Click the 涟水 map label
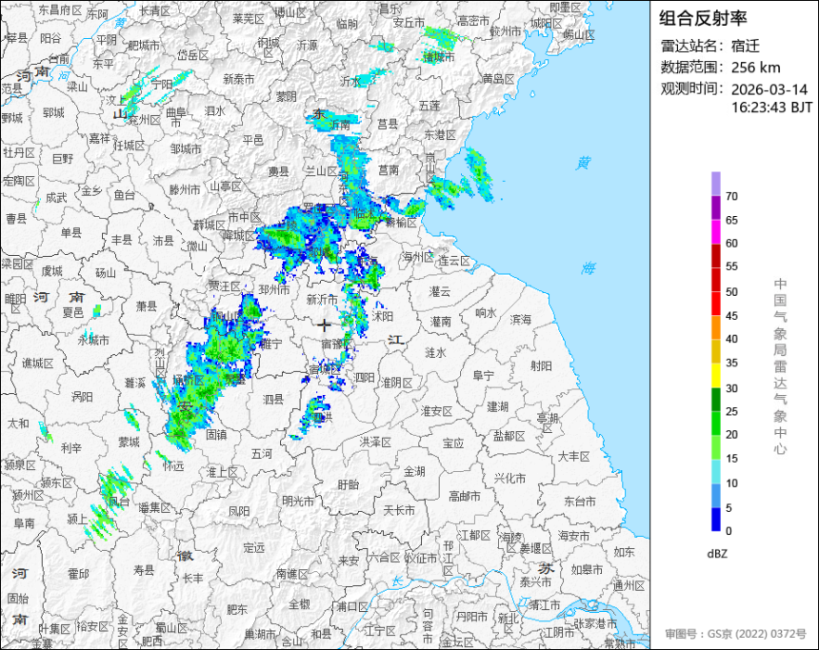The width and height of the screenshot is (819, 650). pyautogui.click(x=435, y=353)
